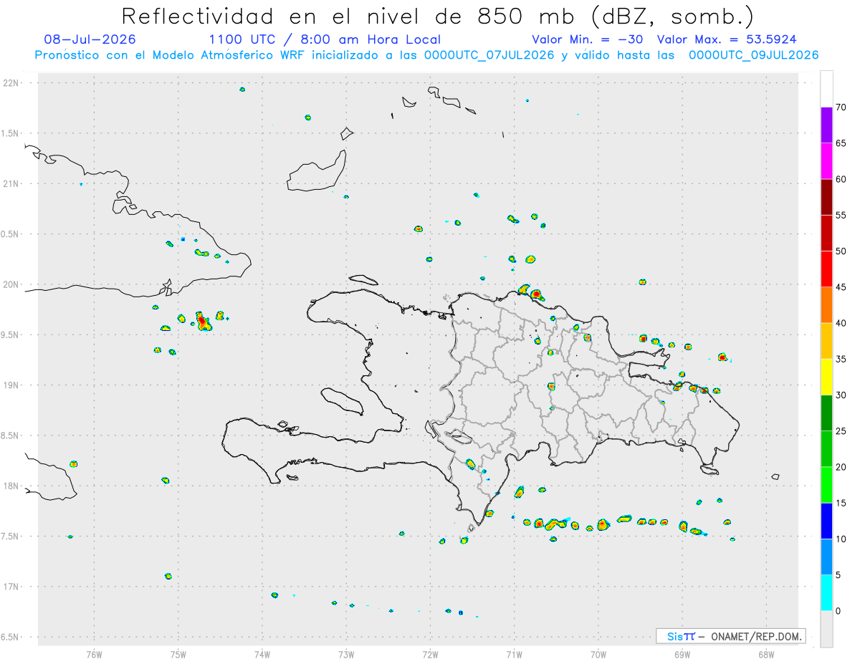Click the '25' colorbar scale label
Image resolution: width=860 pixels, height=664 pixels.
coord(841,431)
